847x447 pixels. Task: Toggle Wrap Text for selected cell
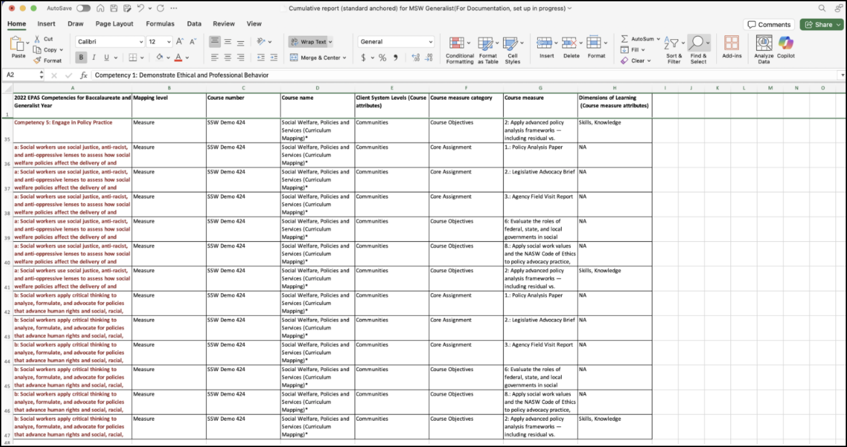pos(310,42)
